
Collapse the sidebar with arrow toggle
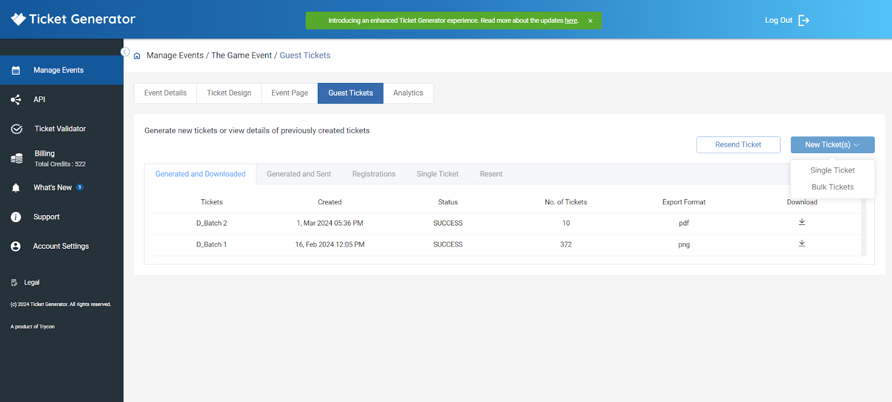[125, 52]
